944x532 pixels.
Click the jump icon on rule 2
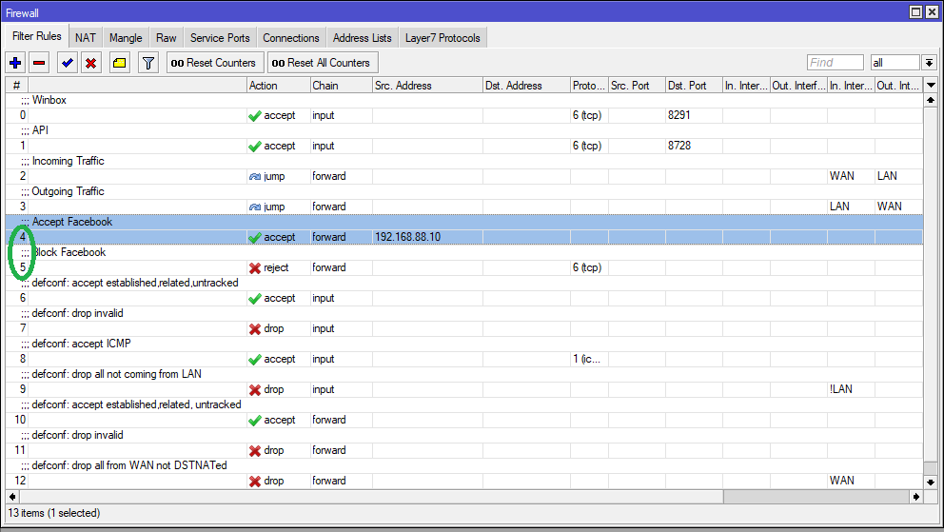click(255, 176)
